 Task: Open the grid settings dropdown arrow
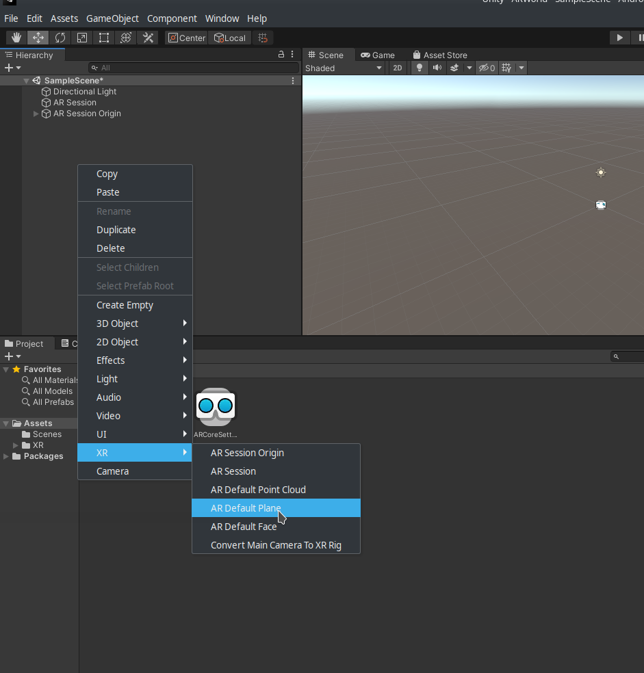[x=521, y=68]
